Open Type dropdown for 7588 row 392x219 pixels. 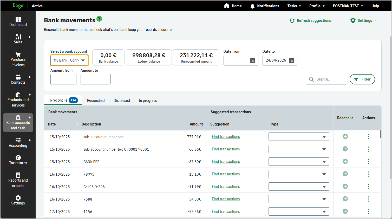299,199
